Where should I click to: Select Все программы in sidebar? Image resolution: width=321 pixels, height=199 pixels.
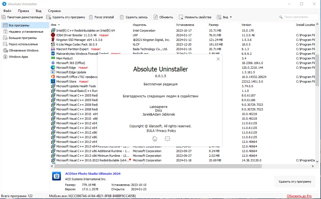[x=25, y=25]
